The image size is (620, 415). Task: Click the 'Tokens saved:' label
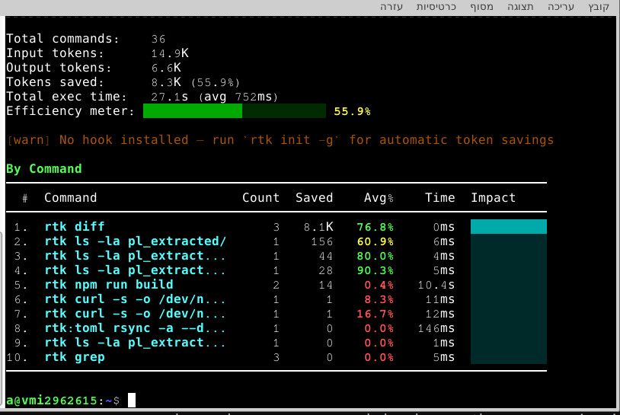[x=55, y=81]
